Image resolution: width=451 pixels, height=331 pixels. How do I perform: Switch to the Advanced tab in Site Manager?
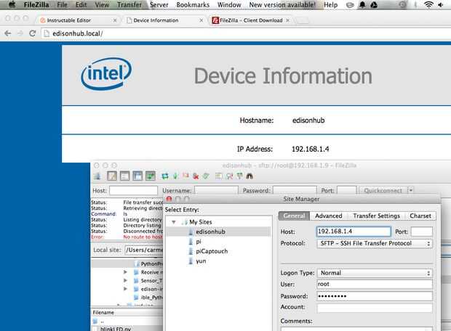click(329, 216)
